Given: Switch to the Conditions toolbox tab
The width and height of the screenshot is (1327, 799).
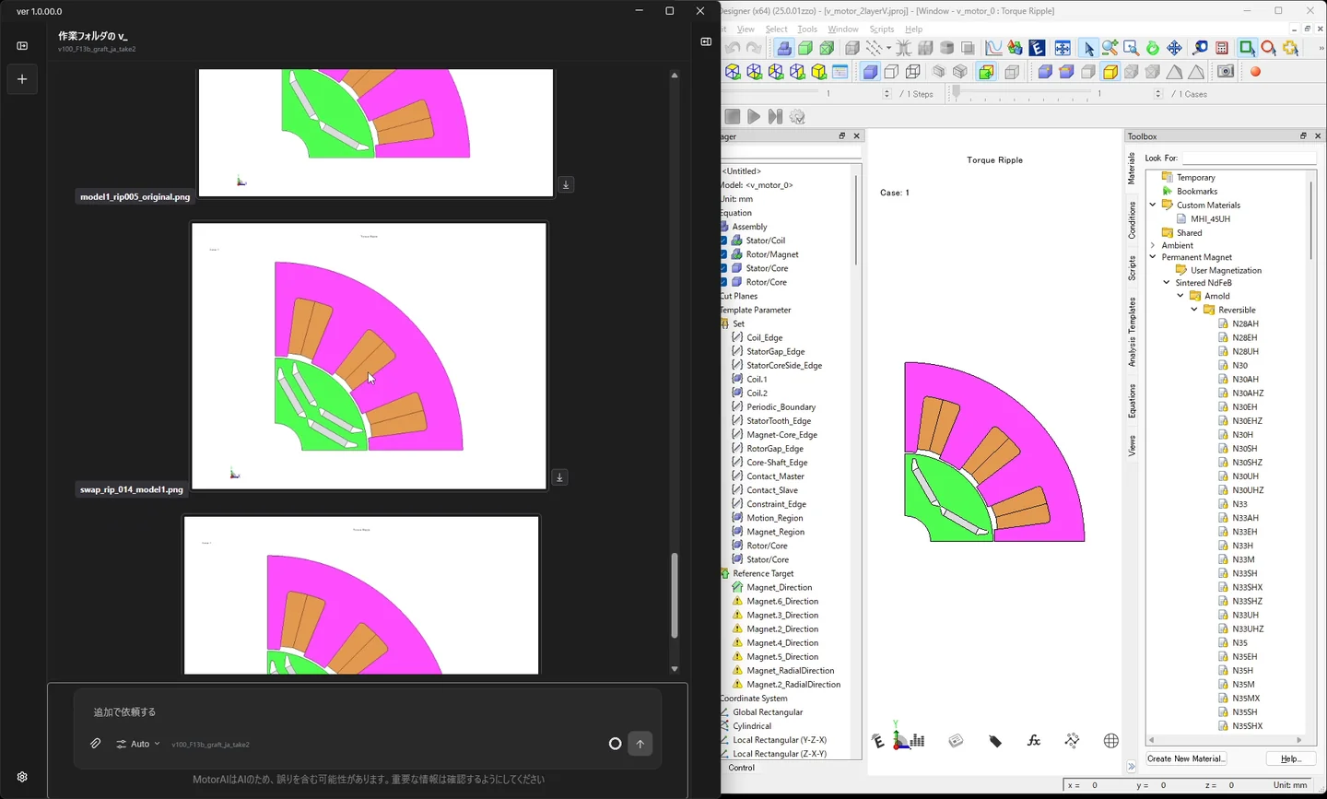Looking at the screenshot, I should [1132, 220].
